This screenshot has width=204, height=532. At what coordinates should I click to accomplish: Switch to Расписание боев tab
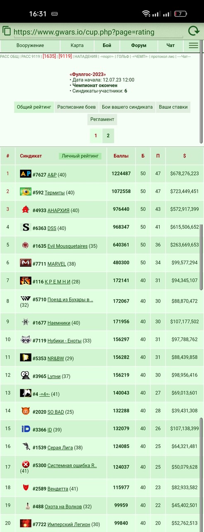[77, 107]
